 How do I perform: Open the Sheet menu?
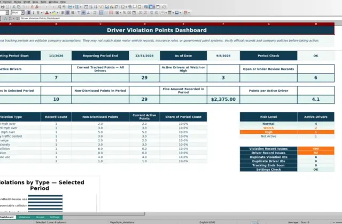point(27,2)
